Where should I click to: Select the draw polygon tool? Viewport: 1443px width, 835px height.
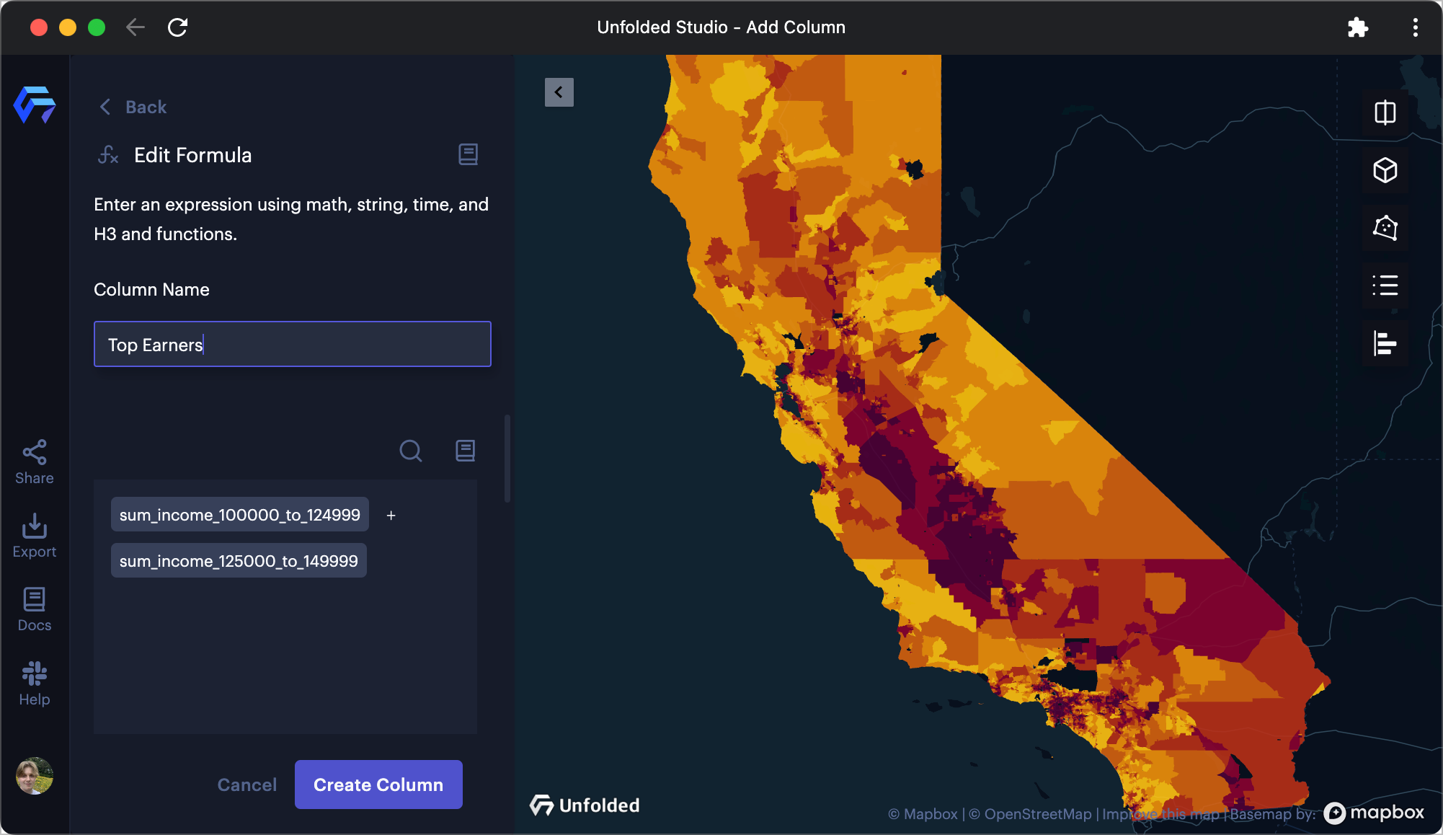click(1385, 228)
